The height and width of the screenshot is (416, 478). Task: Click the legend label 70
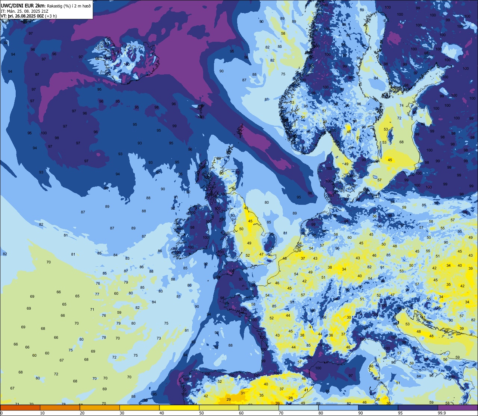point(281,413)
